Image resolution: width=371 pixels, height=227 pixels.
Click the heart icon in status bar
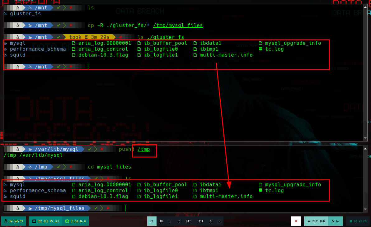pyautogui.click(x=296, y=221)
